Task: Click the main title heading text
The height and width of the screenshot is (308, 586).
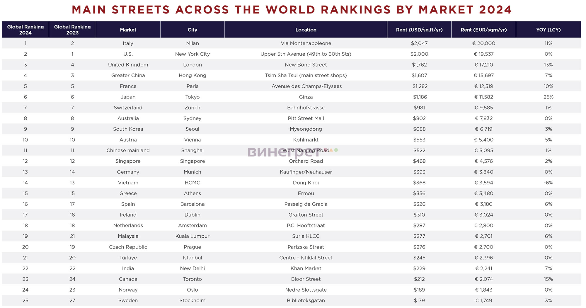Action: 292,10
